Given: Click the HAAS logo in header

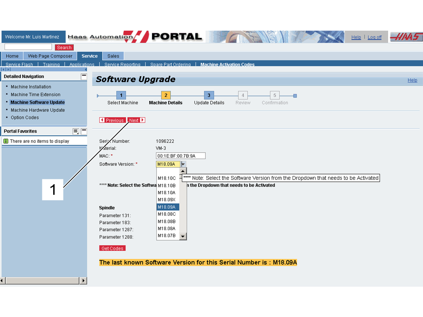Looking at the screenshot, I should point(406,37).
